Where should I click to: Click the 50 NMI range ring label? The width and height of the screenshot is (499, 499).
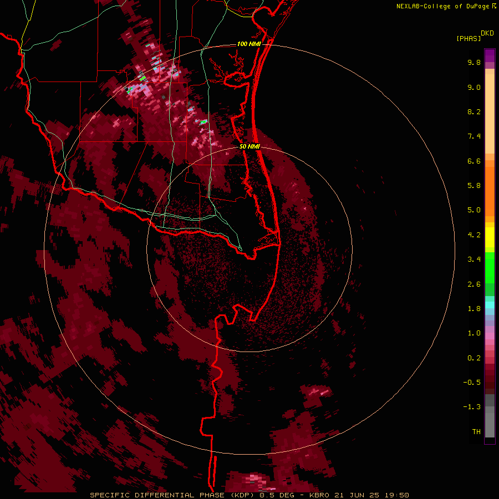[249, 146]
